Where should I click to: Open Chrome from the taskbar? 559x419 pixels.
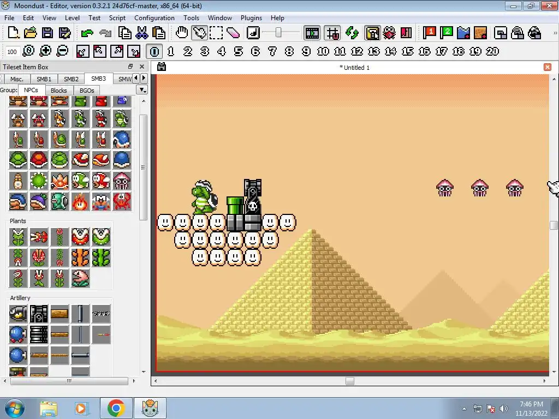click(x=116, y=408)
